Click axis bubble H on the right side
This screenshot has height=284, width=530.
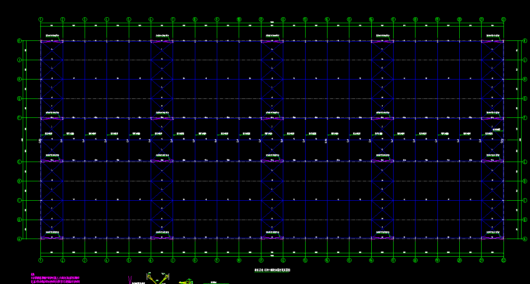pyautogui.click(x=525, y=79)
